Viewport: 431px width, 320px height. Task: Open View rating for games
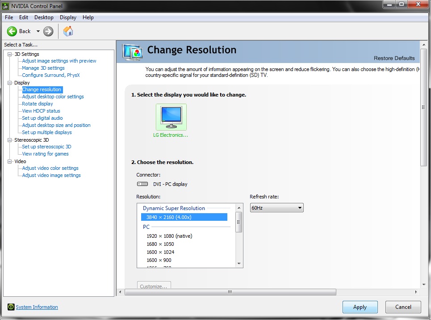pyautogui.click(x=46, y=154)
